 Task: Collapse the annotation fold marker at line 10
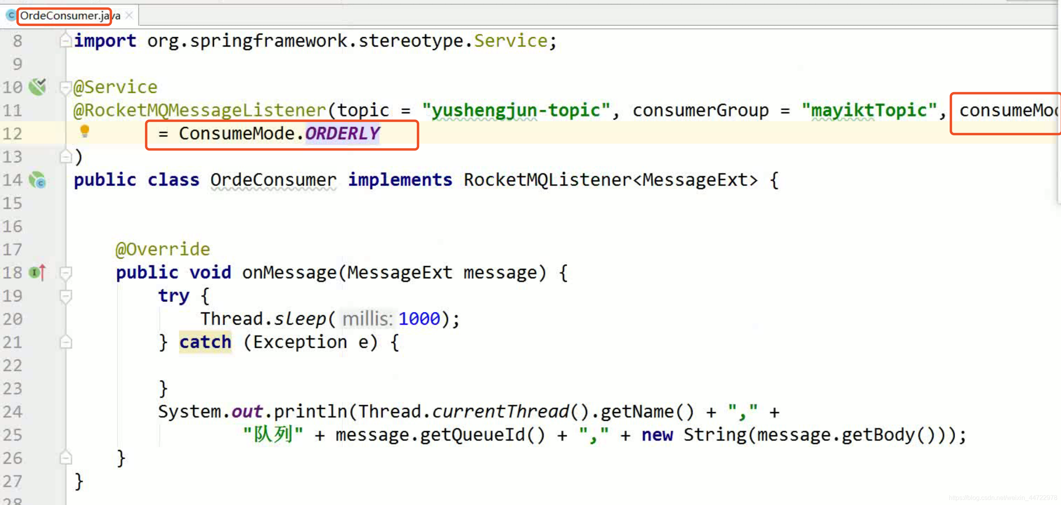(x=65, y=87)
